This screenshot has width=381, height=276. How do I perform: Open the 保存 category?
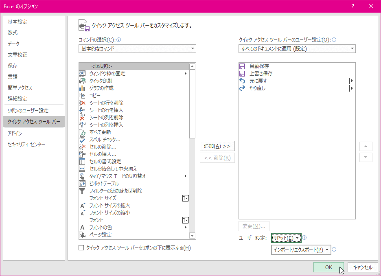pyautogui.click(x=34, y=66)
